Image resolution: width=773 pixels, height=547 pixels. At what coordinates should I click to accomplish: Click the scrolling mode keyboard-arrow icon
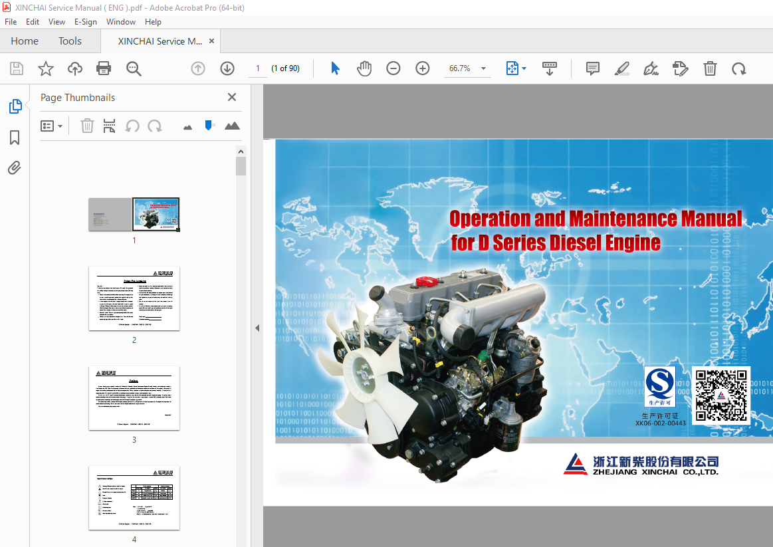point(549,68)
